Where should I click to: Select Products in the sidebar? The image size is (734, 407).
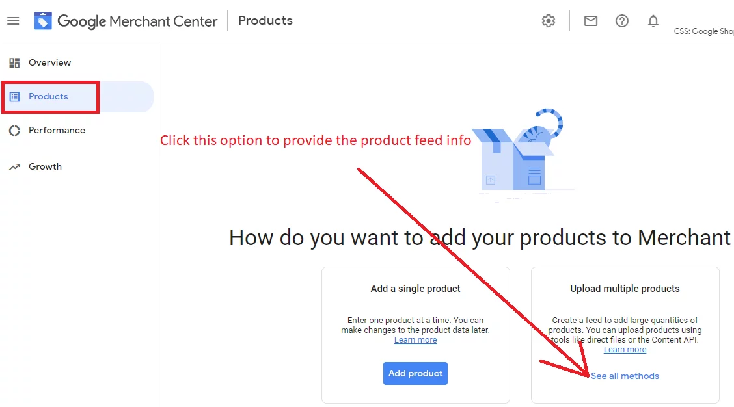pos(48,97)
